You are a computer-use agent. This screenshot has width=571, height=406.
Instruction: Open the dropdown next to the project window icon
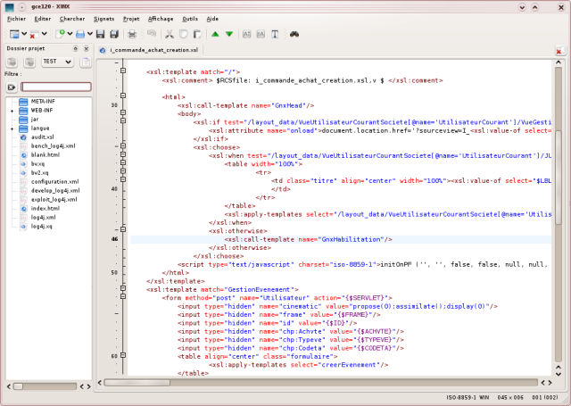[24, 34]
